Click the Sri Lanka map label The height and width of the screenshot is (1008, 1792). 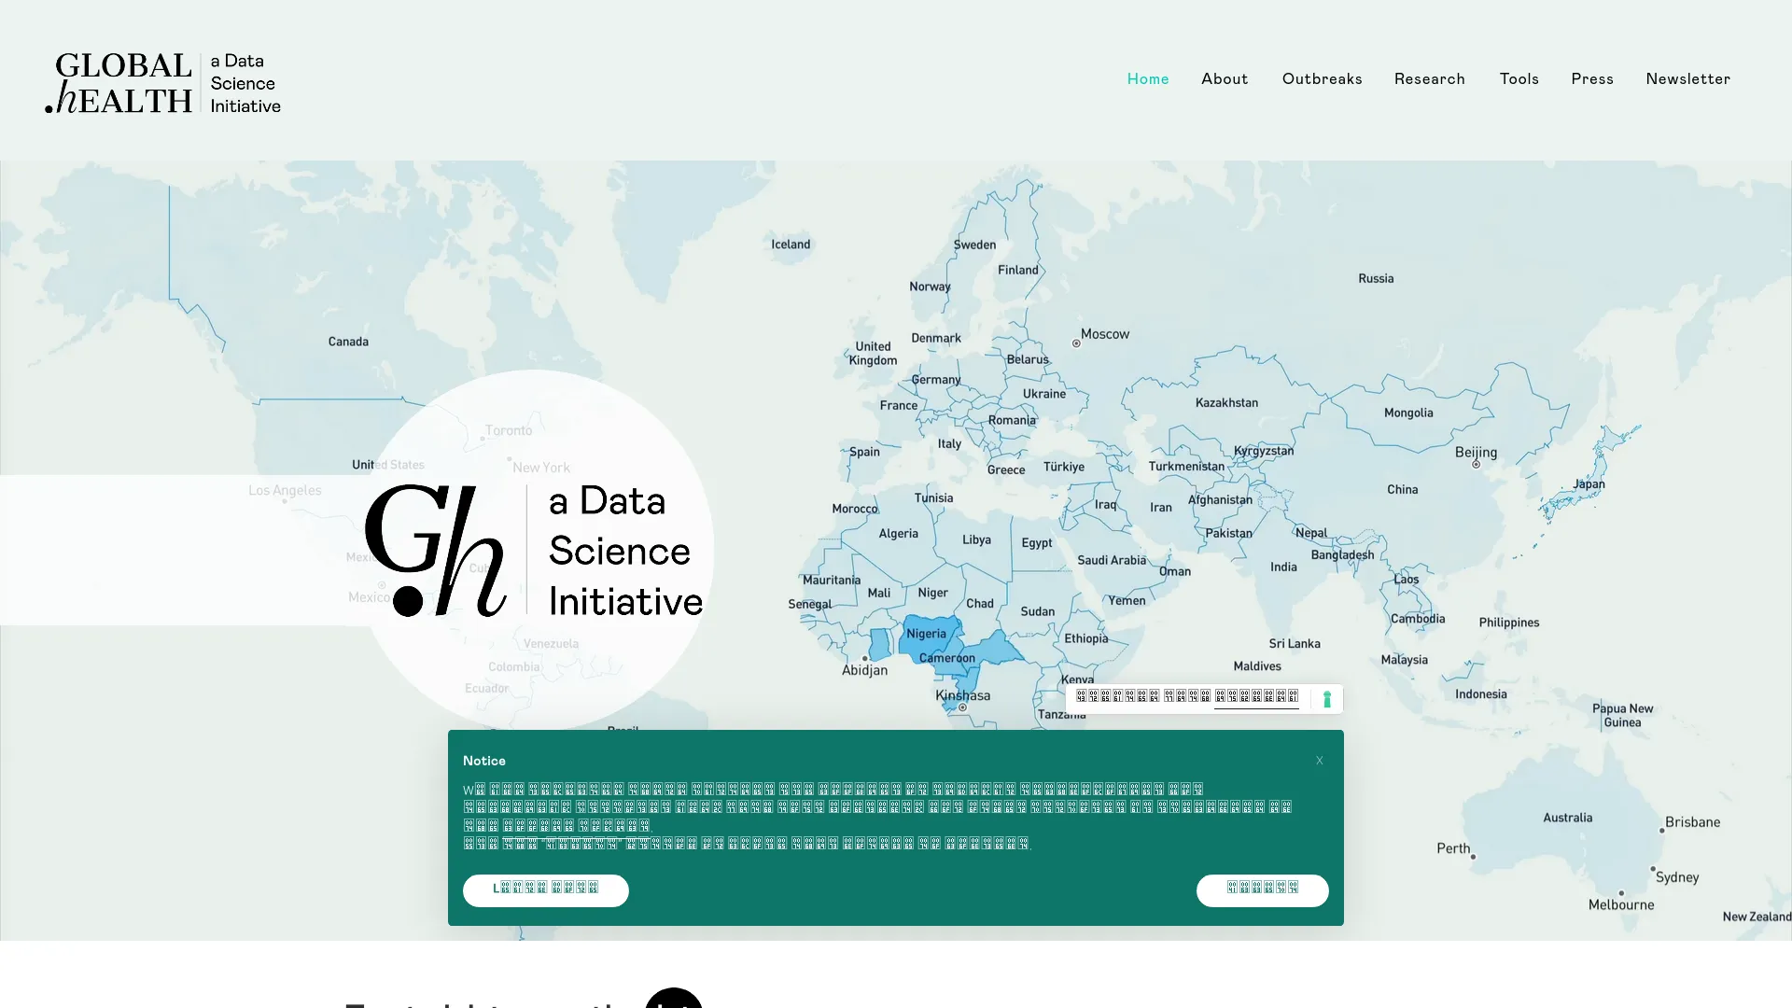tap(1295, 643)
